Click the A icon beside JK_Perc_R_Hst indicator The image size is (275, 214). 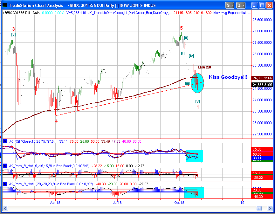5,166
